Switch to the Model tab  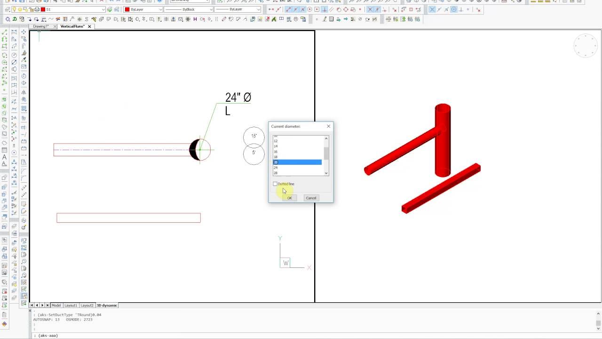tap(56, 305)
